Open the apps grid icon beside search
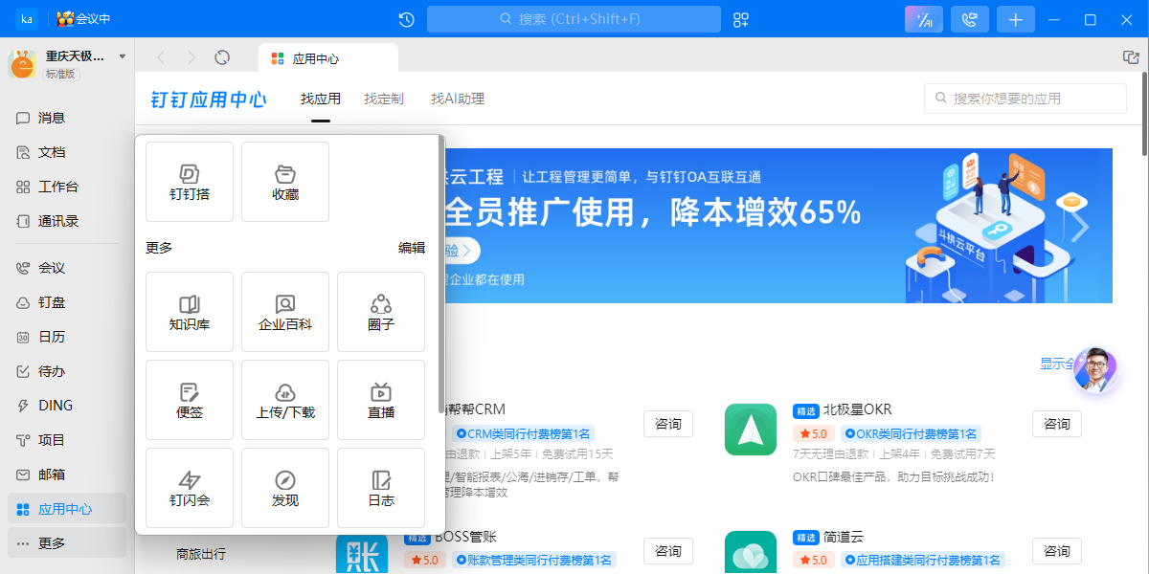 pyautogui.click(x=741, y=19)
